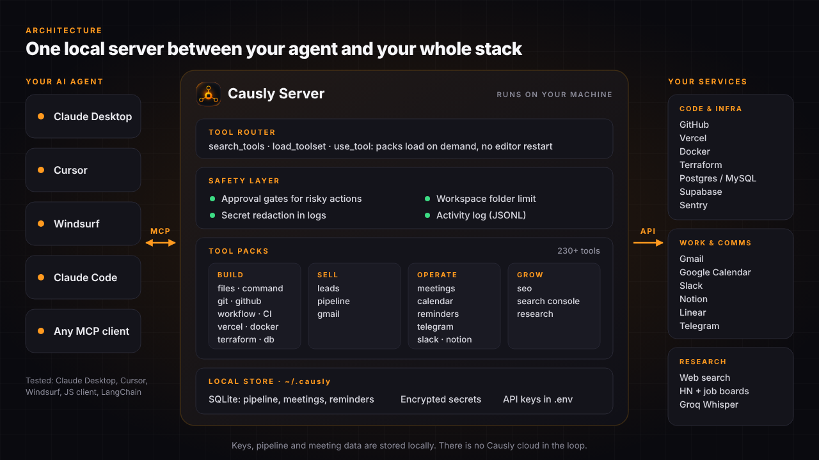Select "Google Calendar" in Work & Comms
The width and height of the screenshot is (819, 460).
point(715,272)
